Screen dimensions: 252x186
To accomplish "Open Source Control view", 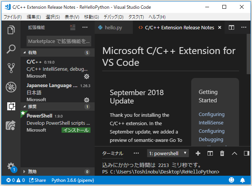I will (11, 68).
